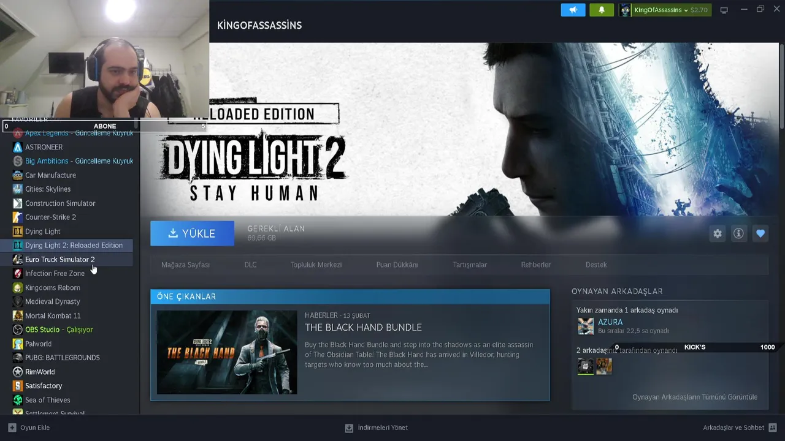The height and width of the screenshot is (441, 785).
Task: Click the Big Ambitions game icon
Action: pyautogui.click(x=18, y=161)
